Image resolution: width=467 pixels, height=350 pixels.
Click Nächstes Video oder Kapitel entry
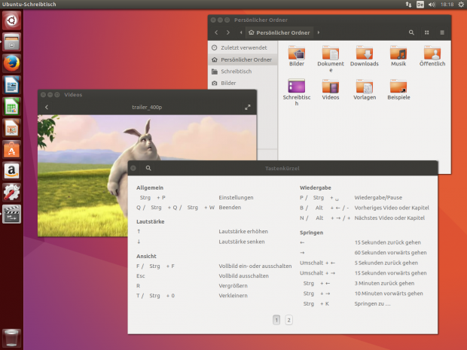pos(389,218)
